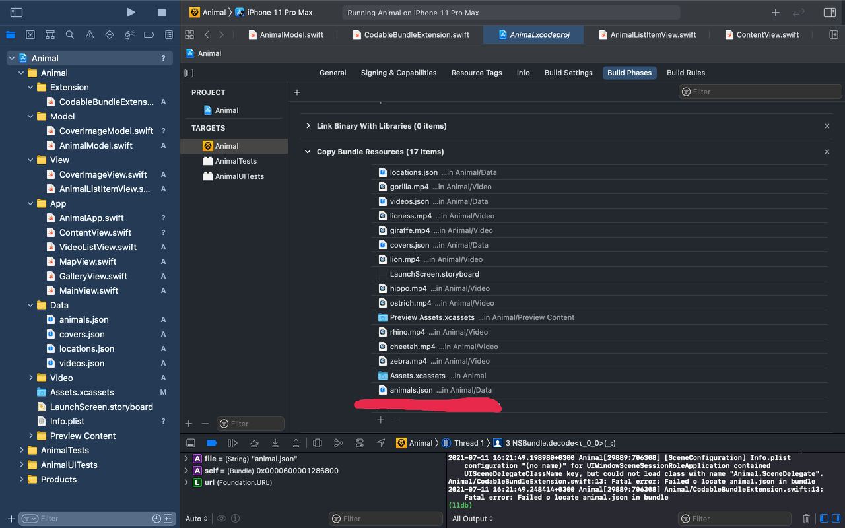This screenshot has height=528, width=845.
Task: Open the Debug navigator icon
Action: (x=129, y=34)
